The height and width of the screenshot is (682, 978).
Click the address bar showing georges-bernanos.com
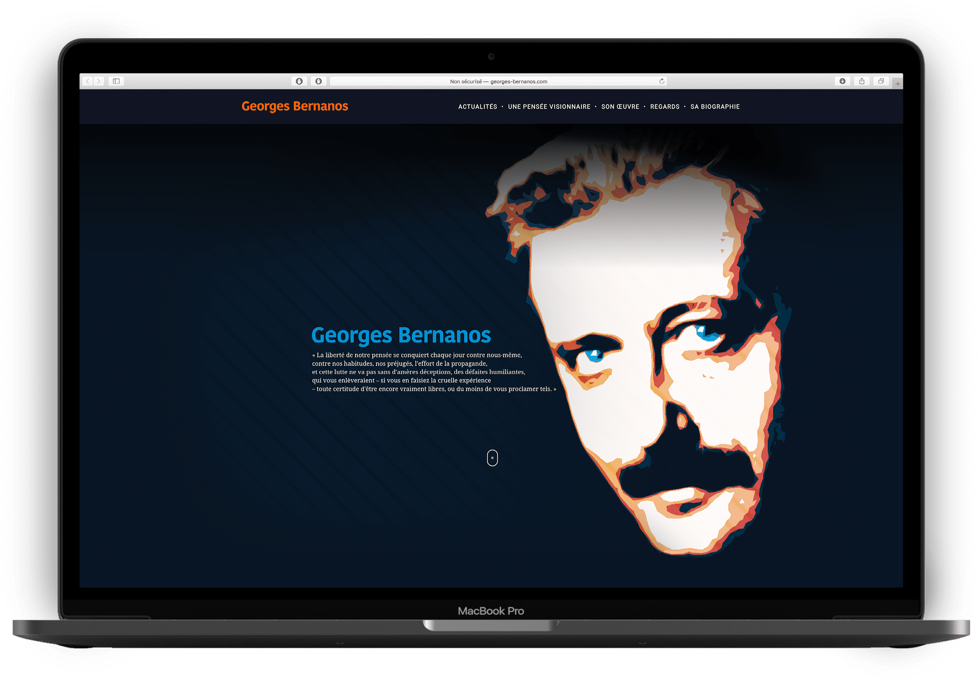499,81
